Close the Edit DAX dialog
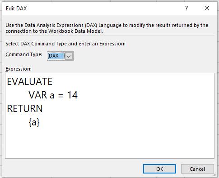Image resolution: width=219 pixels, height=178 pixels. pyautogui.click(x=207, y=8)
